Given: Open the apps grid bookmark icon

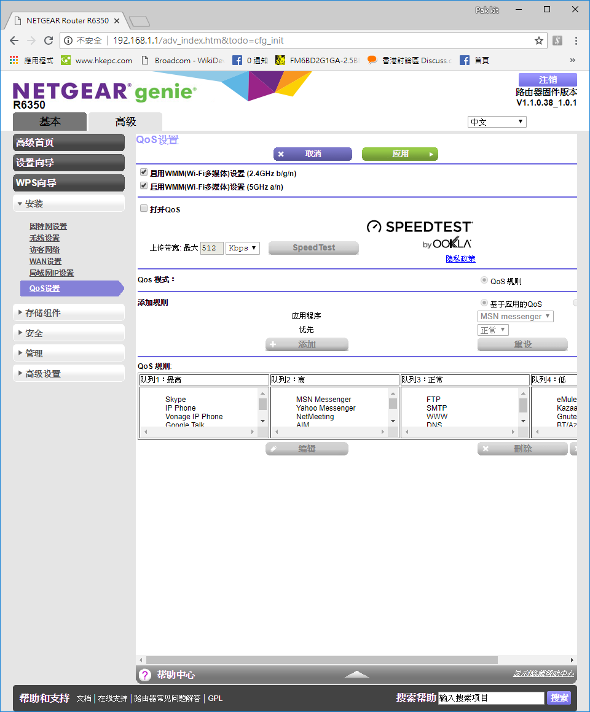Looking at the screenshot, I should 14,60.
